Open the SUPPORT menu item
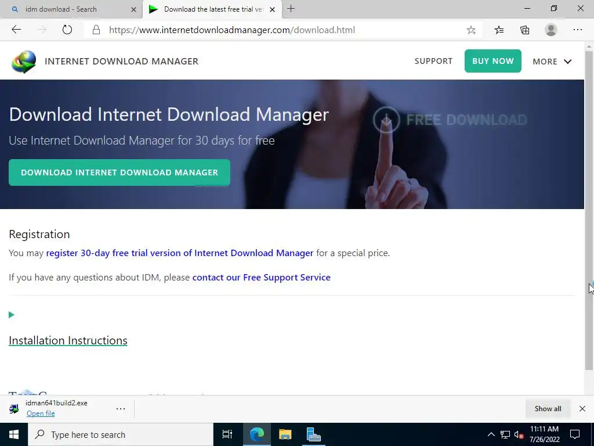 [433, 61]
